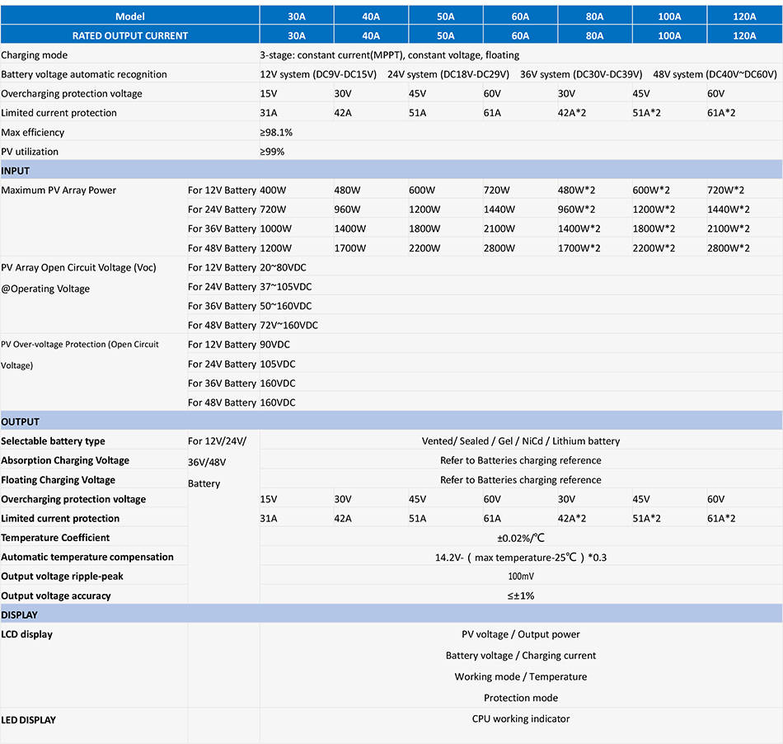Click the OUTPUT section header row
Viewport: 783px width, 744px height.
coord(391,421)
